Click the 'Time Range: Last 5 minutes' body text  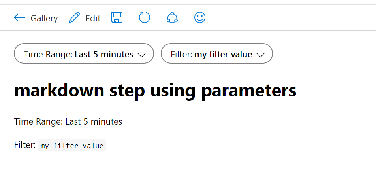click(x=68, y=121)
